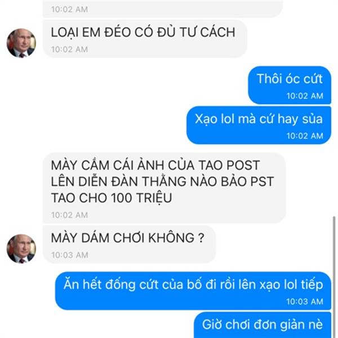Open sender's avatar beside MÀY DÁM CHƠI message
This screenshot has width=338, height=338.
[x=21, y=249]
